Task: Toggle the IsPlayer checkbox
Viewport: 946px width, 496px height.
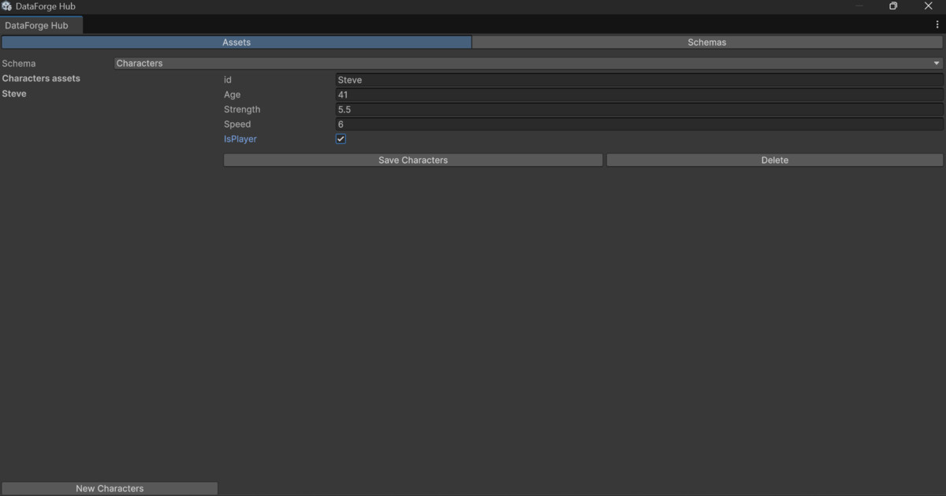Action: click(x=340, y=139)
